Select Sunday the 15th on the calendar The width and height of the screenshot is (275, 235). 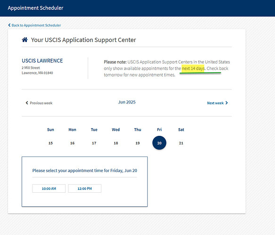50,143
